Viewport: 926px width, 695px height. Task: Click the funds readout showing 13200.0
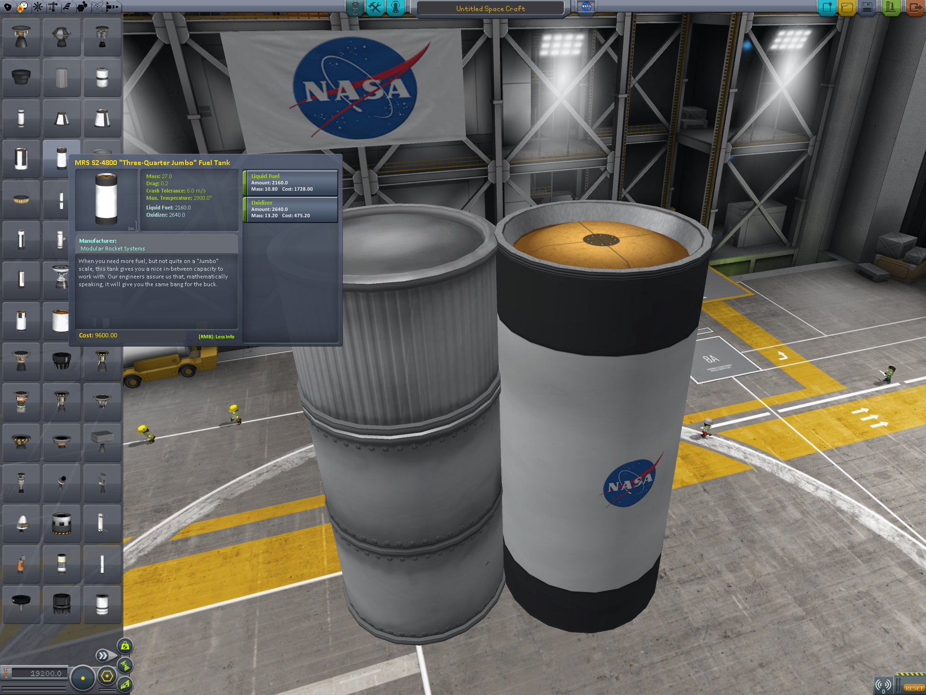(x=39, y=673)
